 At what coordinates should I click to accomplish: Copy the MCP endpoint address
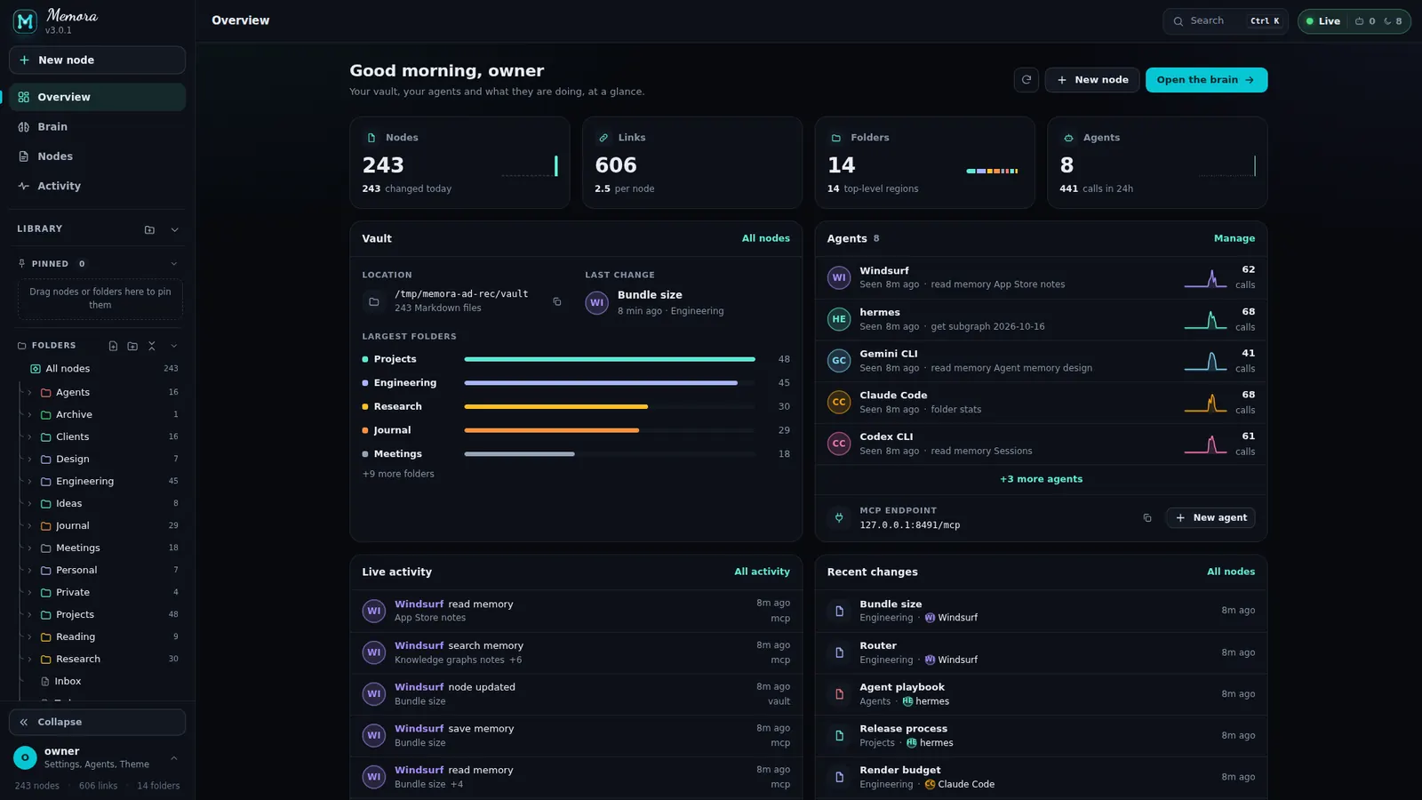1147,518
